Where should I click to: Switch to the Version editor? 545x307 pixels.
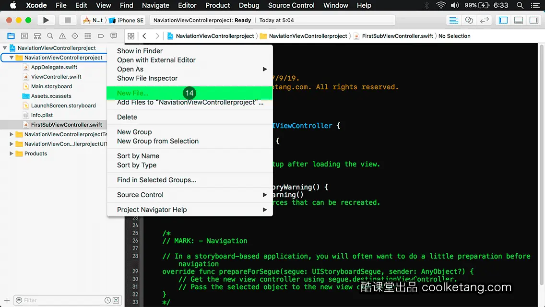coord(484,20)
